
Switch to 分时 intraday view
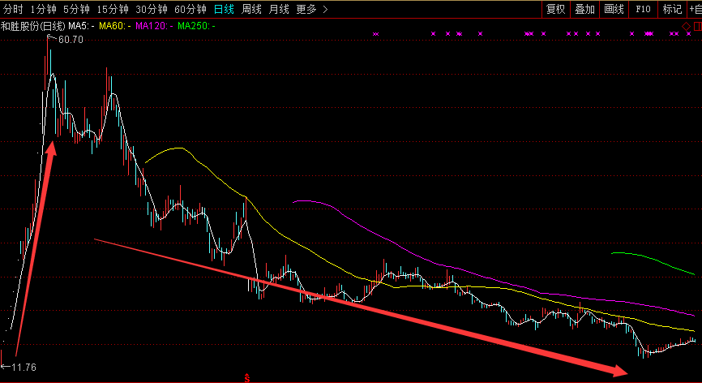pos(12,9)
